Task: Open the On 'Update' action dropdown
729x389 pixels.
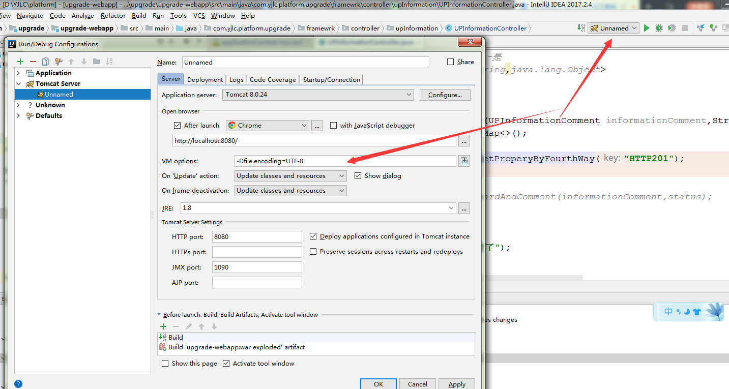Action: pos(290,175)
